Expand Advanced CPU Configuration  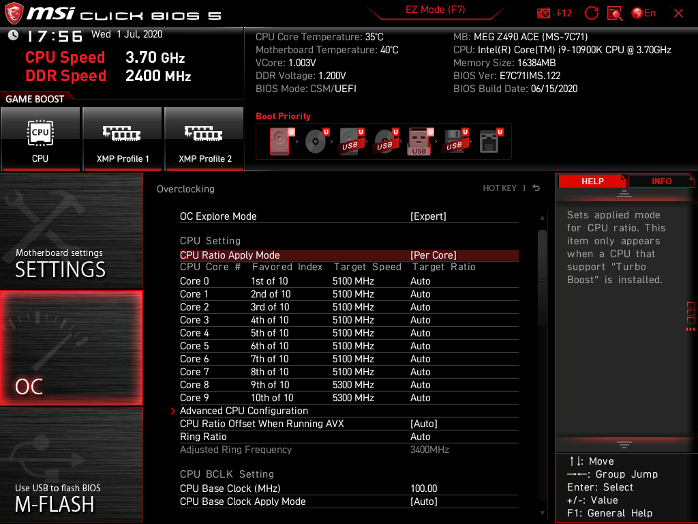pos(244,411)
